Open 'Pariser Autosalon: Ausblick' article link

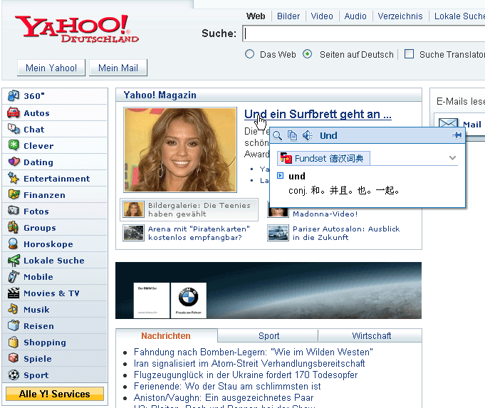tap(346, 233)
